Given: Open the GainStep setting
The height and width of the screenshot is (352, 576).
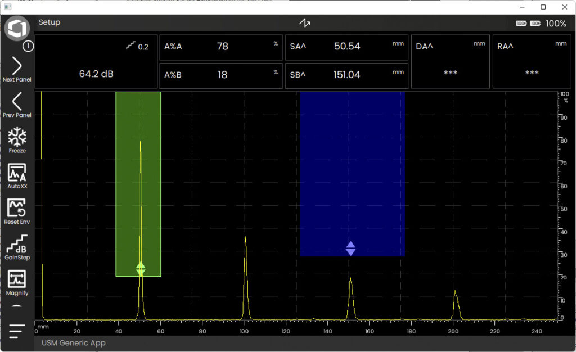Looking at the screenshot, I should [x=17, y=247].
